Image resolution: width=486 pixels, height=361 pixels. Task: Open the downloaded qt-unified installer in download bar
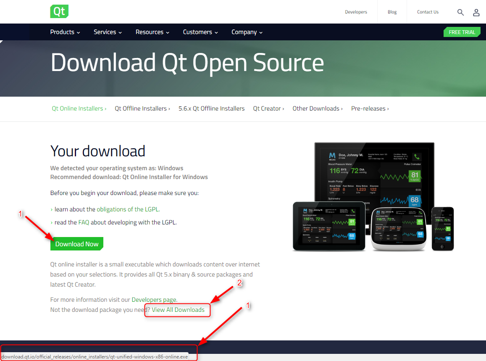(x=95, y=356)
